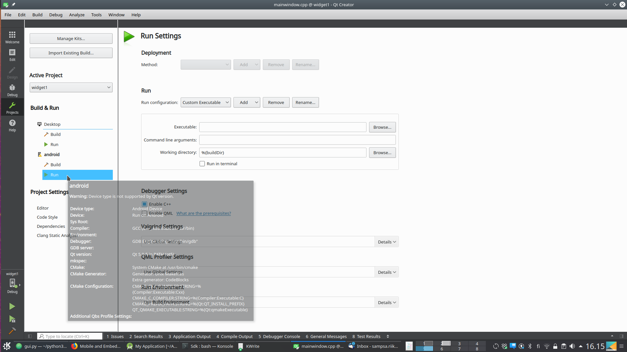Click the Manage Kits button

[71, 38]
